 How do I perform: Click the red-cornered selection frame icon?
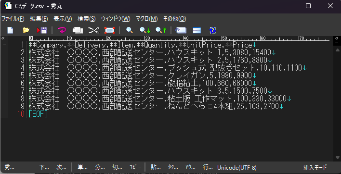click(x=109, y=30)
